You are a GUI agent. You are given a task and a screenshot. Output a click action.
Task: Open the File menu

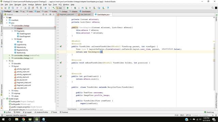2,4
